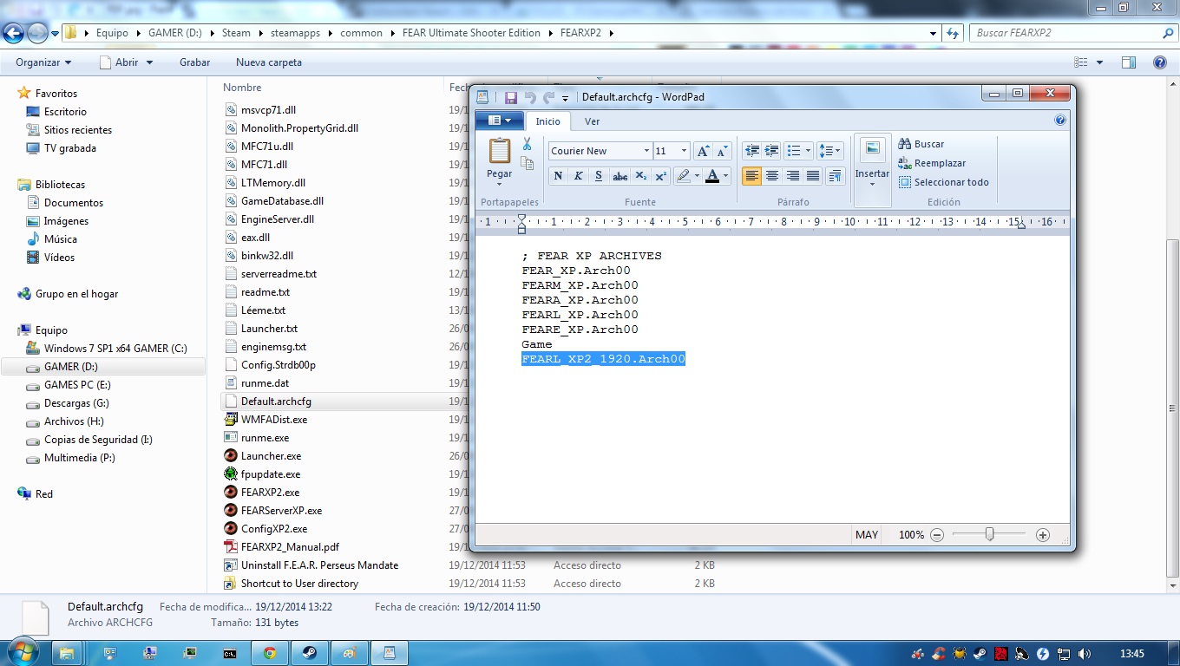The image size is (1180, 666).
Task: Click the Grabar button in Explorer
Action: tap(195, 62)
